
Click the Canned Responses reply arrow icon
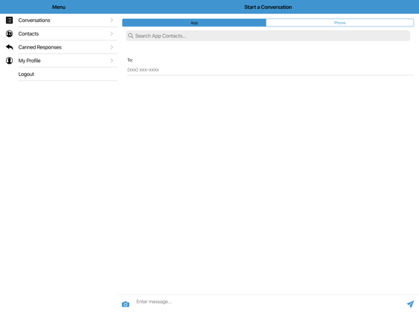pos(9,47)
